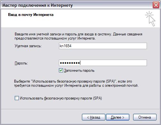Image resolution: width=161 pixels, height=125 pixels.
Task: Place the cursor in the kn1654 text
Action: click(65, 46)
